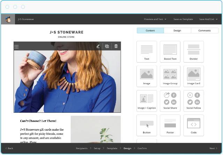223x155 pixels.
Task: Click the gift cards paragraph text
Action: 42,136
